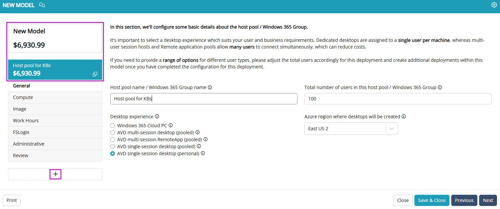Click the Save & Close button
The image size is (500, 209).
[432, 200]
